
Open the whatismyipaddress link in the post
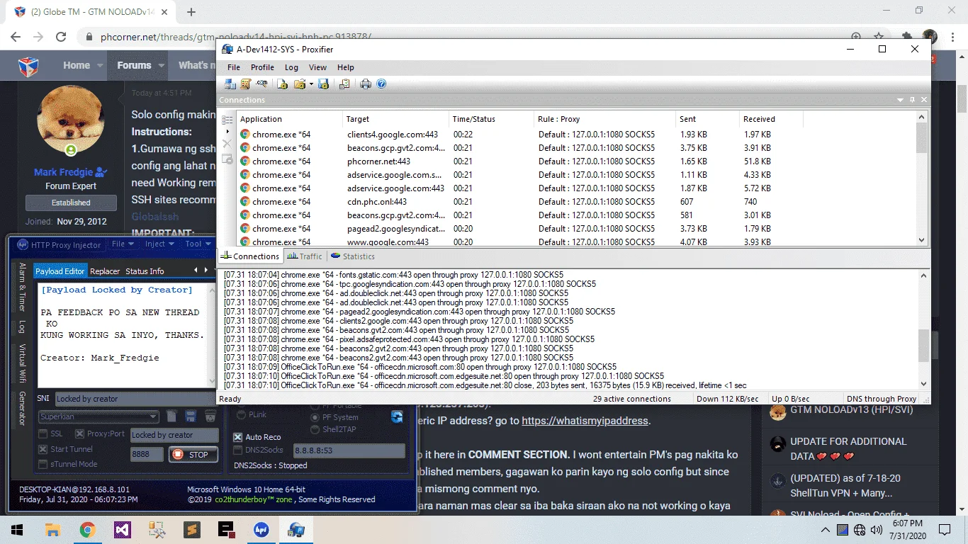click(585, 421)
